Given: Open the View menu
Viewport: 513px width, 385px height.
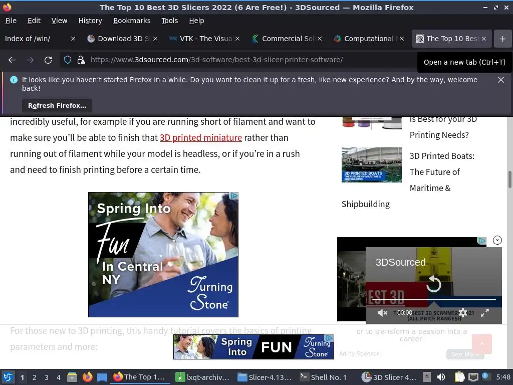Looking at the screenshot, I should pos(59,21).
